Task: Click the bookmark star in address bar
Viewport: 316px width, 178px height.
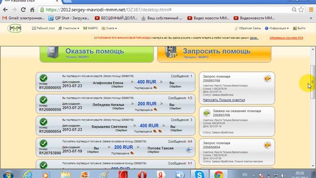Action: tap(301, 10)
